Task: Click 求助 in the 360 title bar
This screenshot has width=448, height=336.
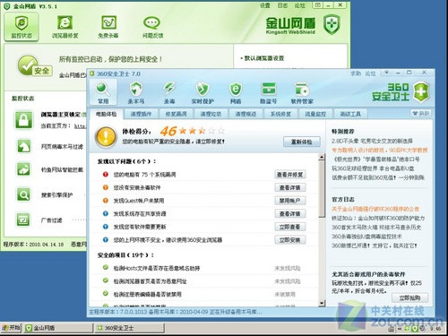Action: point(356,73)
